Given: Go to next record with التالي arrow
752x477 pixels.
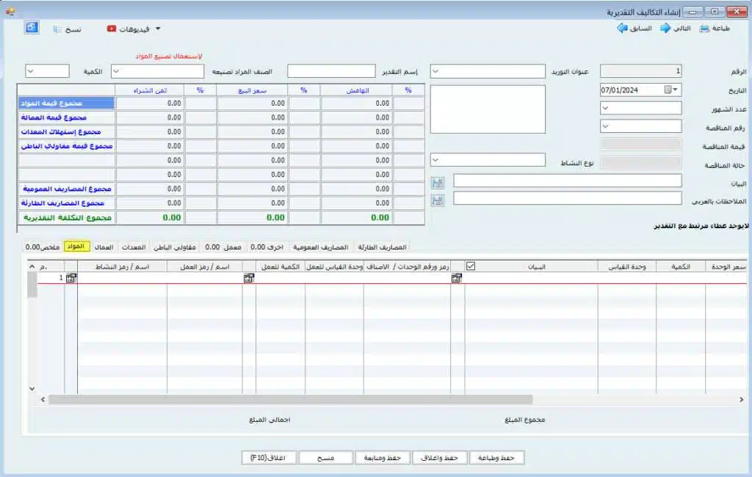Looking at the screenshot, I should pyautogui.click(x=665, y=29).
